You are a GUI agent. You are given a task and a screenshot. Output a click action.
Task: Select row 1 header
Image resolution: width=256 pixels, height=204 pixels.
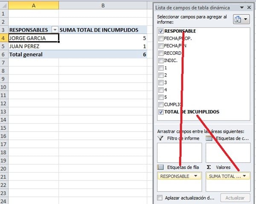[x=4, y=14]
